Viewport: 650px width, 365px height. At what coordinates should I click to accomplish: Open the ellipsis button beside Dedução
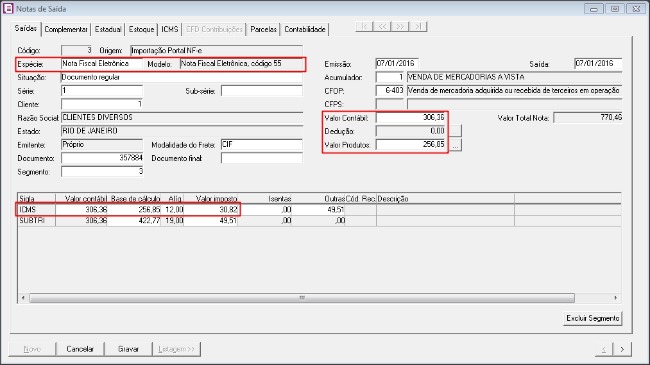coord(456,131)
